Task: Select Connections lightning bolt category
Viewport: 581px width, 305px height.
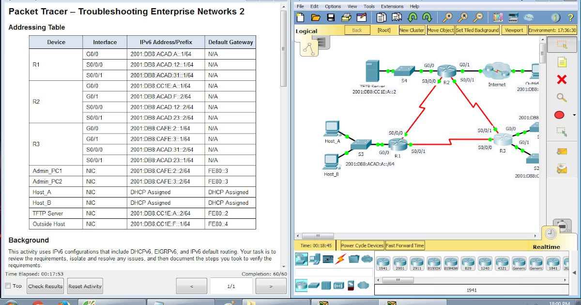Action: click(340, 259)
